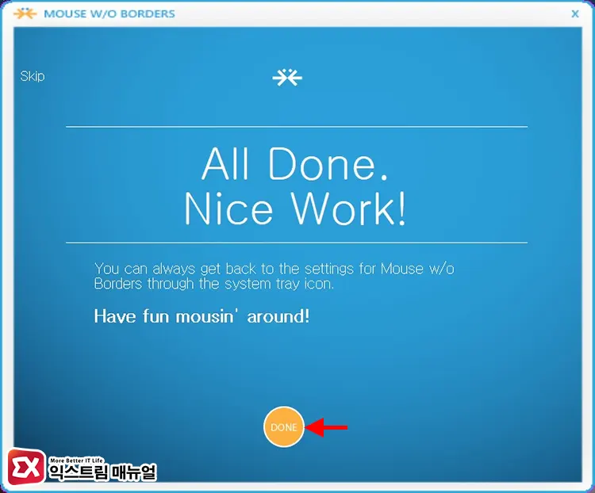
Task: Click the horizontal divider above "All Done."
Action: [x=296, y=126]
